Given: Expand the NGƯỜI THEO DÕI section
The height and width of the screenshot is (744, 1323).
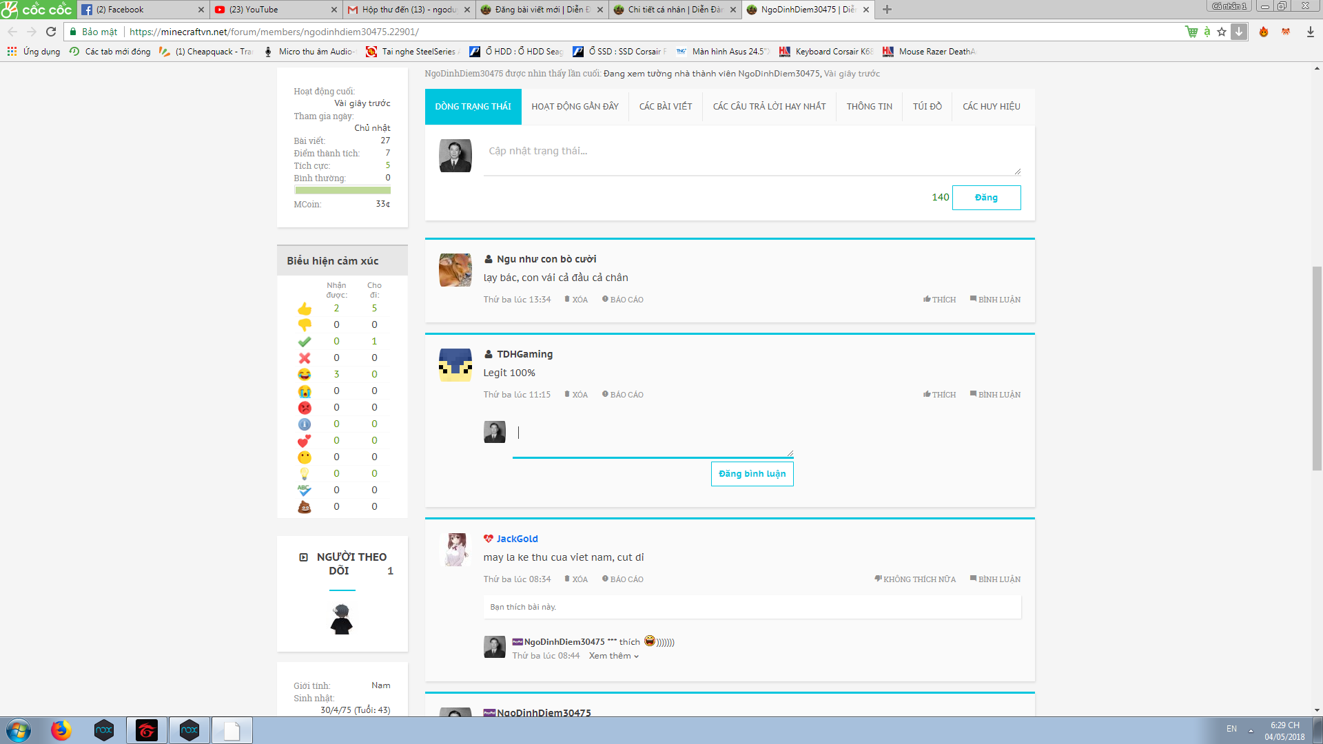Looking at the screenshot, I should [x=304, y=557].
